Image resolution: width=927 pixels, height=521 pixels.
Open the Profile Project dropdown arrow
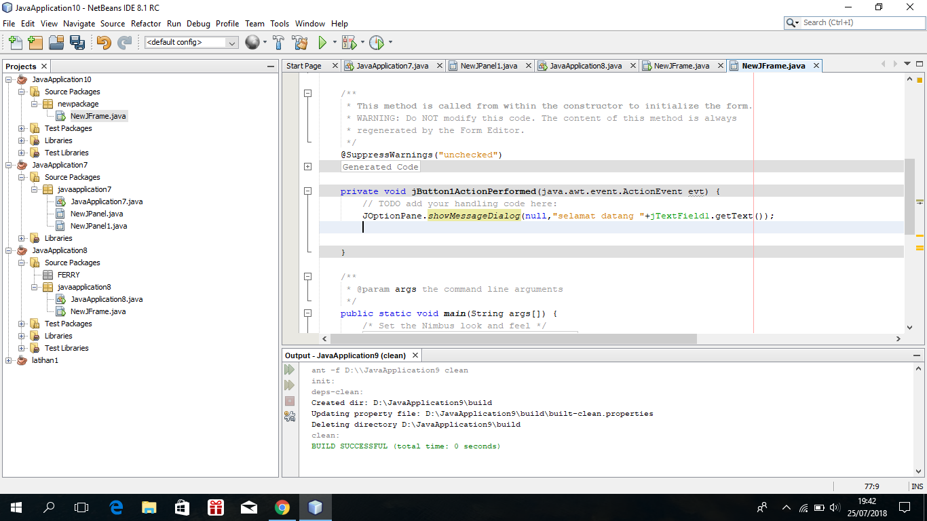(x=390, y=43)
